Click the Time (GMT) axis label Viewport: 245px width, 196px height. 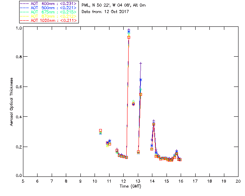pyautogui.click(x=130, y=186)
